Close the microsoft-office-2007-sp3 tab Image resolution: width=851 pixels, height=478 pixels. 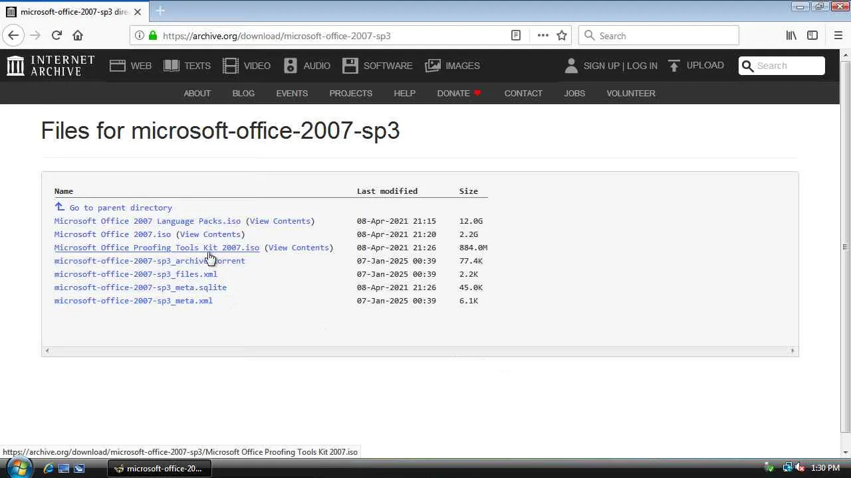tap(138, 12)
